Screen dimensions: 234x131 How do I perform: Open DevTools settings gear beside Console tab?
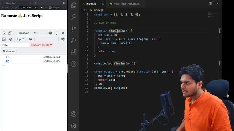(x=50, y=33)
